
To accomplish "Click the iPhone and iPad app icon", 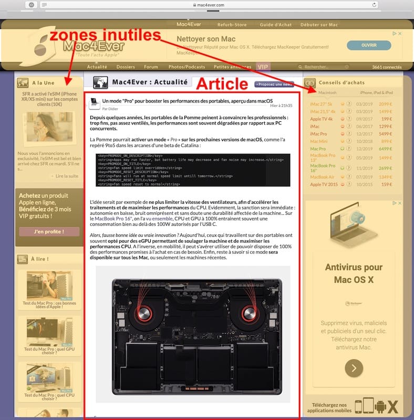I will pyautogui.click(x=364, y=405).
